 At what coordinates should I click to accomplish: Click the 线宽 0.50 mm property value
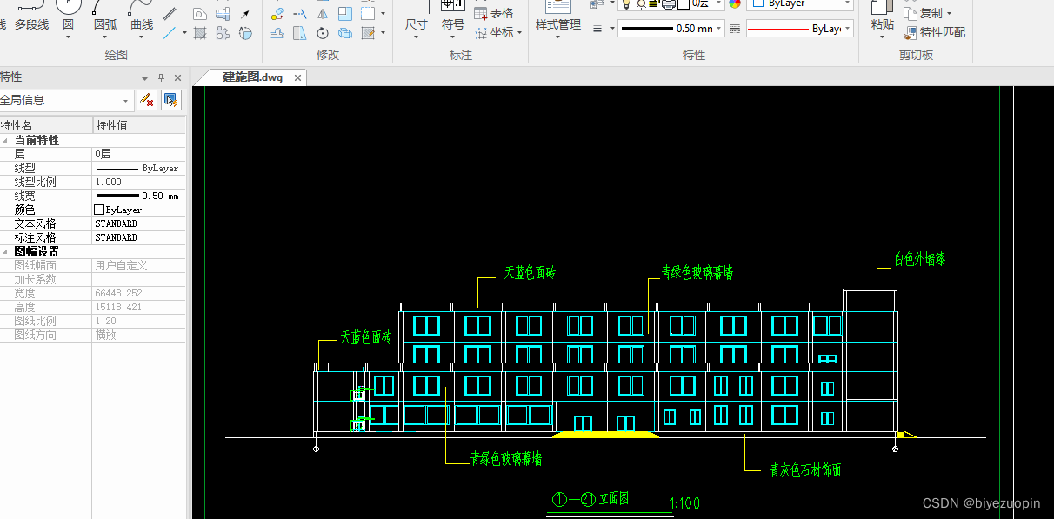(x=139, y=196)
